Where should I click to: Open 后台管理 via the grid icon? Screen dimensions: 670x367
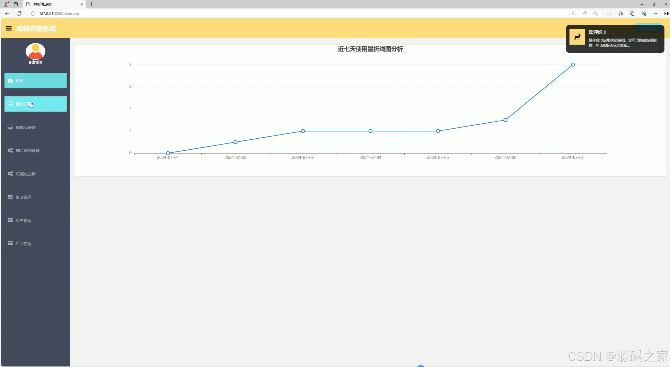pyautogui.click(x=10, y=243)
